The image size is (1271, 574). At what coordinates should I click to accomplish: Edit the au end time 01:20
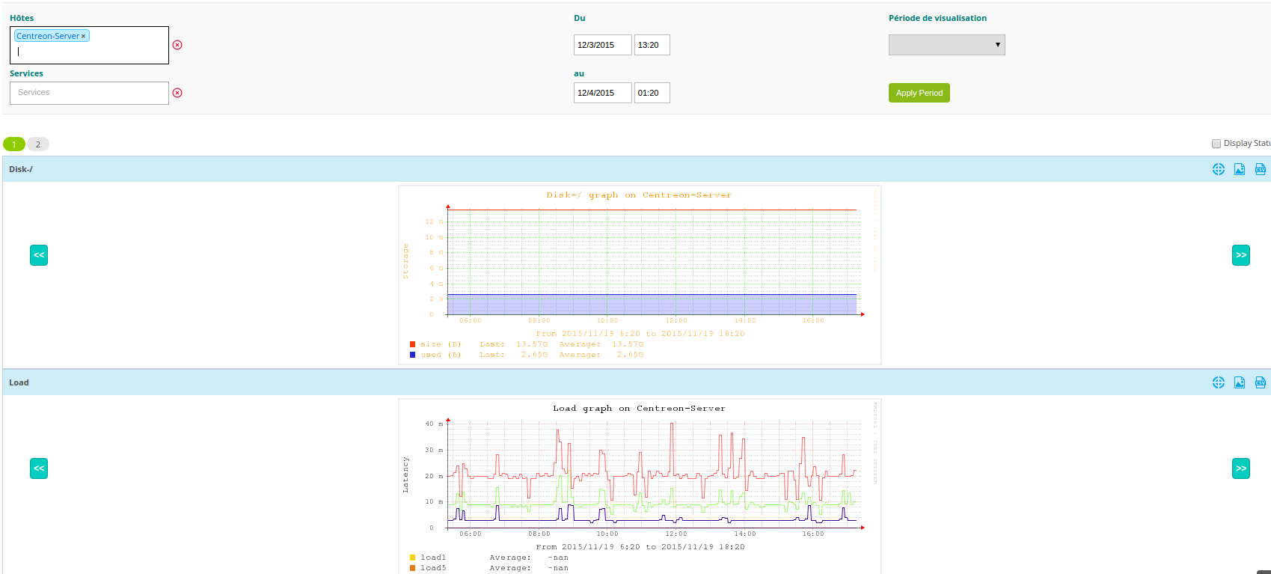click(652, 93)
